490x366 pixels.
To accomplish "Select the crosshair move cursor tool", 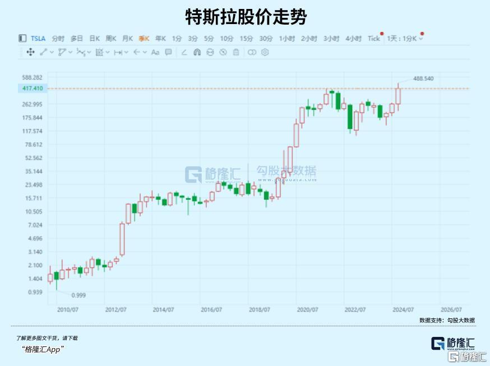I will point(31,53).
